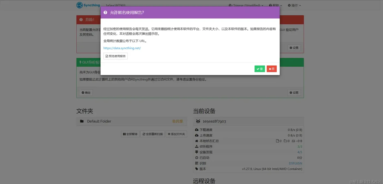This screenshot has height=184, width=383.
Task: Click the QR code icon beside 识别
Action: coord(197,163)
